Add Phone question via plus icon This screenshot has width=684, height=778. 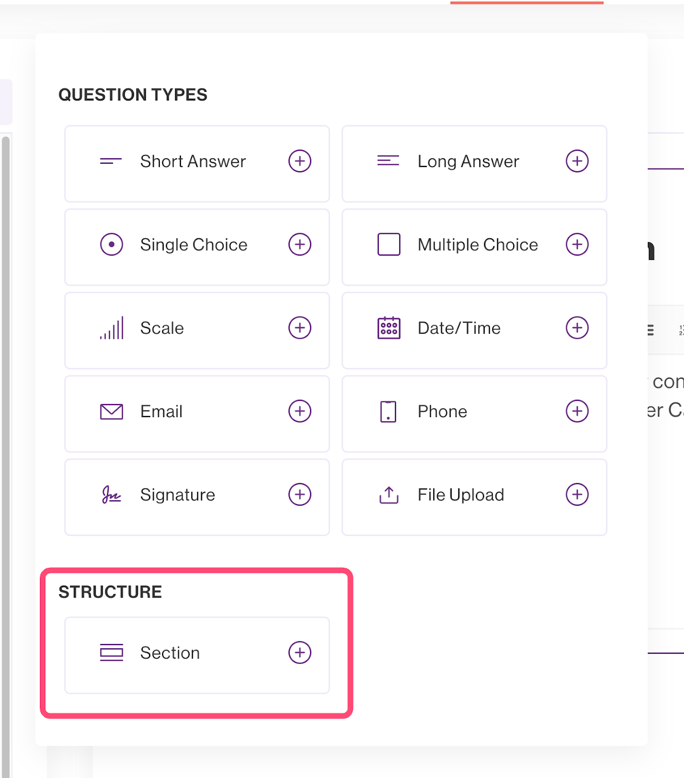click(x=577, y=411)
